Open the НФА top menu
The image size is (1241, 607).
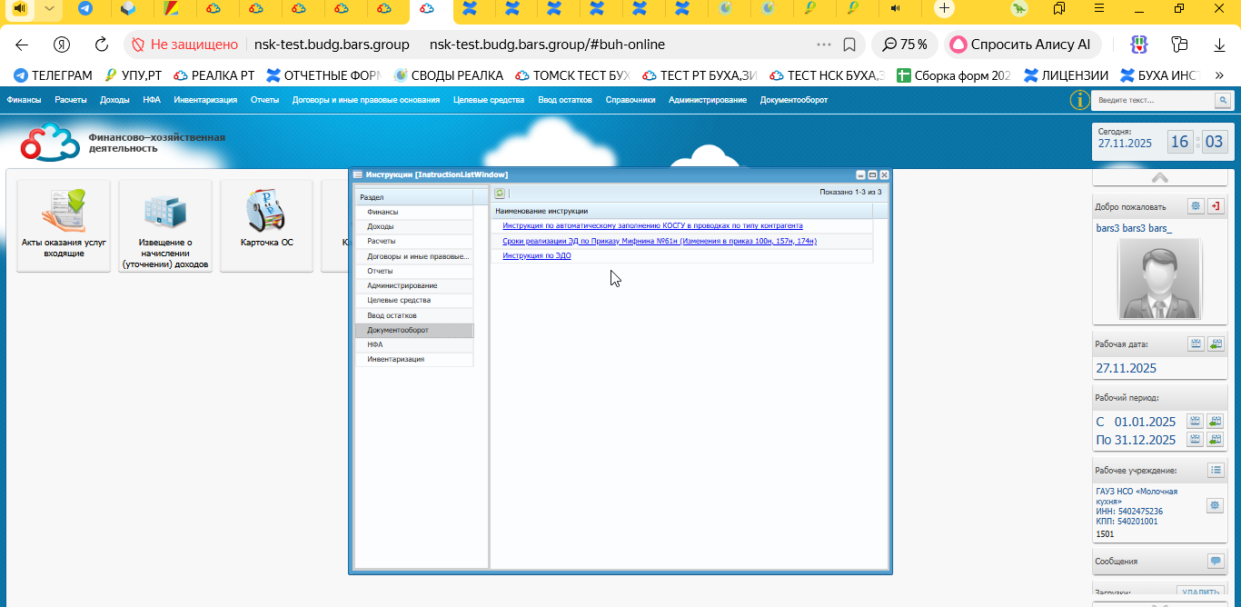152,100
